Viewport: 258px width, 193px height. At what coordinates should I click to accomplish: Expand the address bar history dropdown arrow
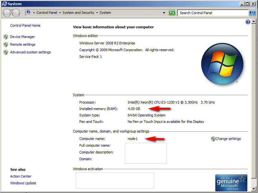point(165,13)
